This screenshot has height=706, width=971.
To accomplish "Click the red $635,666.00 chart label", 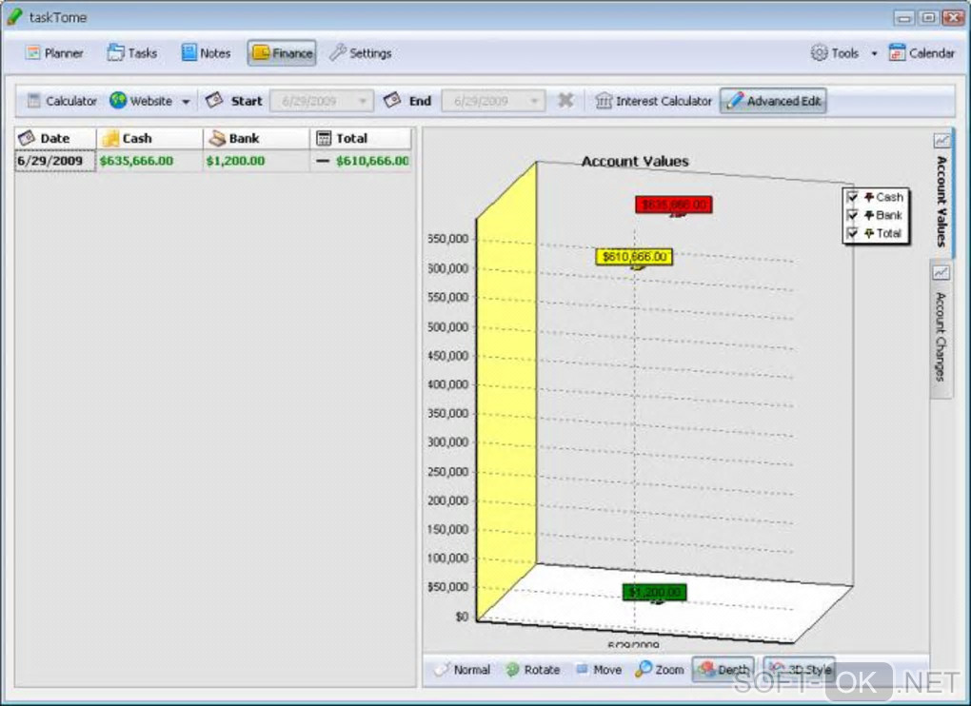I will [674, 205].
